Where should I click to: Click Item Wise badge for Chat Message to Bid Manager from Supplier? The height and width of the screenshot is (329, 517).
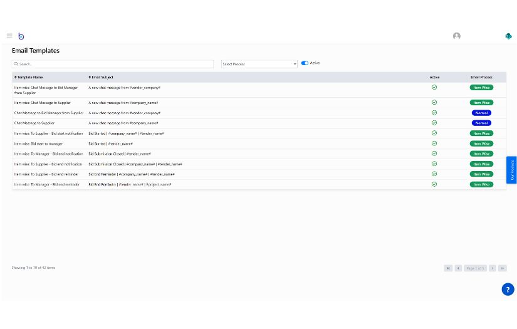pyautogui.click(x=481, y=88)
